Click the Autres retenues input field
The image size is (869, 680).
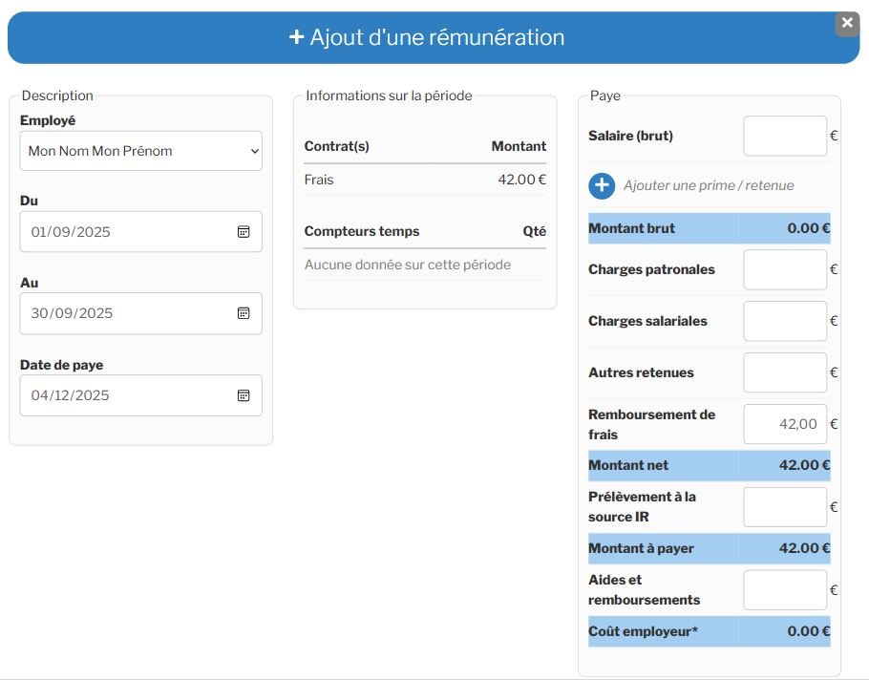tap(784, 372)
